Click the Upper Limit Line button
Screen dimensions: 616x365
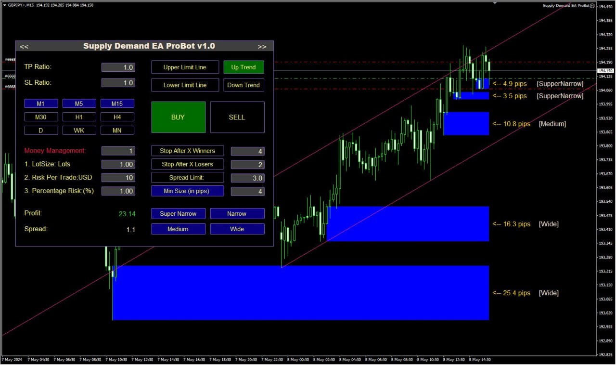(x=185, y=67)
